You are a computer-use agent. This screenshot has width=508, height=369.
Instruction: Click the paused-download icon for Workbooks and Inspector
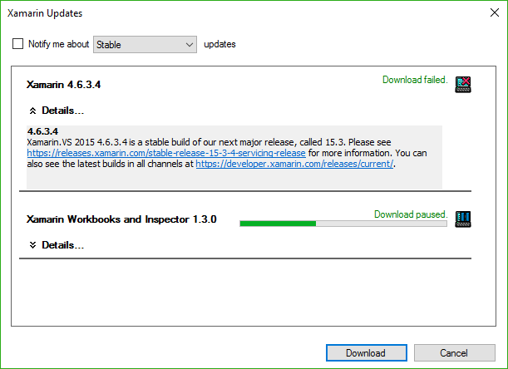coord(463,219)
